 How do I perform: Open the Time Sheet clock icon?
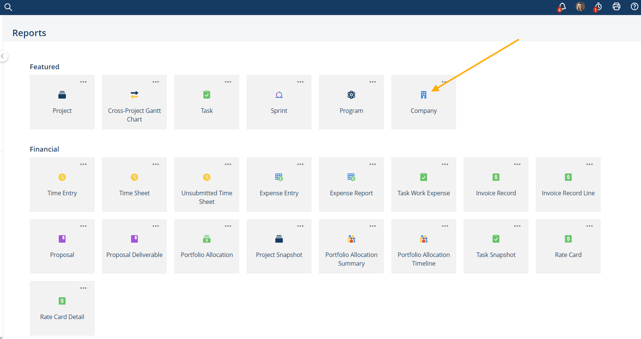[x=134, y=177]
